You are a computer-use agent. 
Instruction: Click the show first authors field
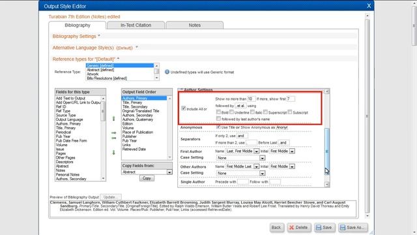point(291,99)
